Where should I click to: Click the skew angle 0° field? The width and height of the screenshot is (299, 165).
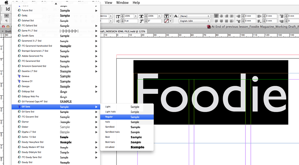(x=154, y=21)
